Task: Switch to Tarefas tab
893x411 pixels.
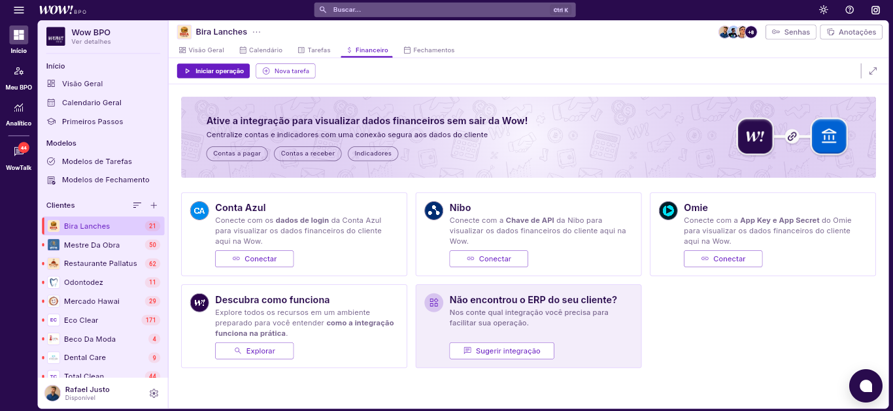Action: [314, 50]
